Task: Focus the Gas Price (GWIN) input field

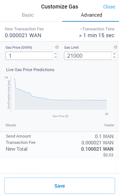Action: point(29,56)
